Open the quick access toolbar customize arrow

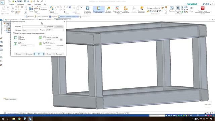[x=45, y=1]
